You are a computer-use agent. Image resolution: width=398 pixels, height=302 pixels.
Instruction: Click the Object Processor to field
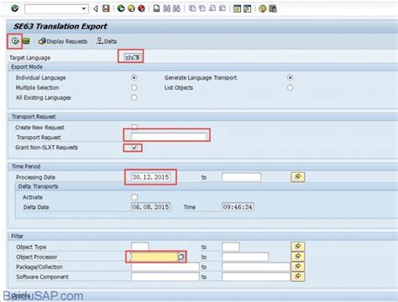point(245,257)
